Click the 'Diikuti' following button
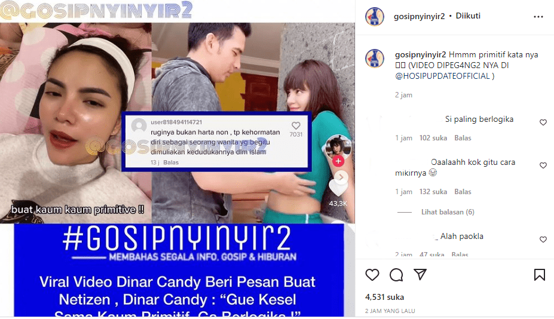Screen dimensions: 554x319 point(468,16)
